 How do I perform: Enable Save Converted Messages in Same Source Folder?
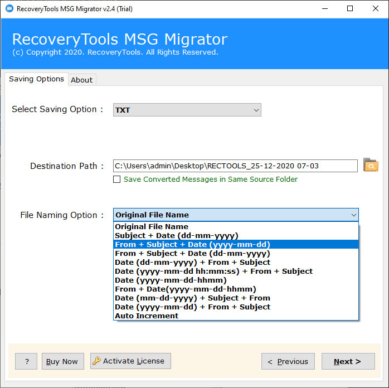pos(117,179)
